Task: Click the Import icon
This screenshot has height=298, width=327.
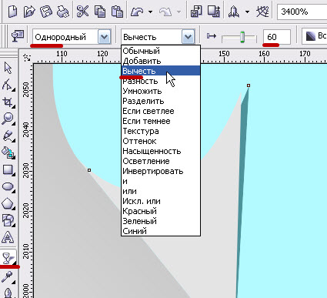Action: (x=196, y=12)
